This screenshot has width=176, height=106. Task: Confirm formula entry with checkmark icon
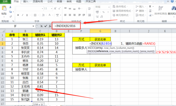point(46,26)
